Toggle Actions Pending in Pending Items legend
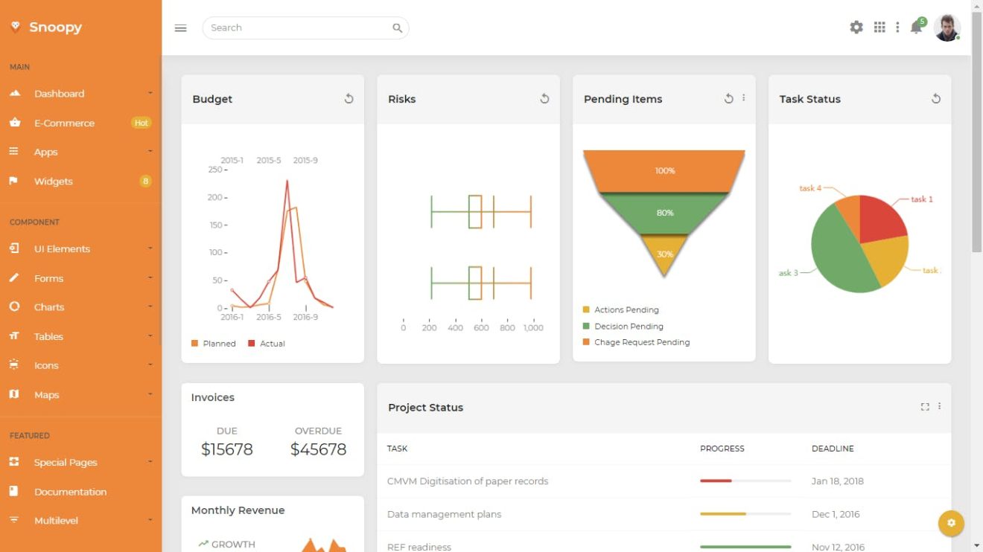 pos(624,309)
